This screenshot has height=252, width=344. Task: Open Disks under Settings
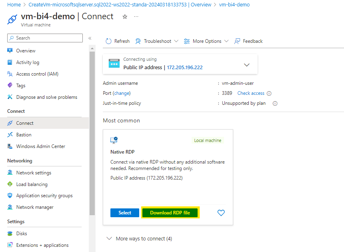coord(22,234)
